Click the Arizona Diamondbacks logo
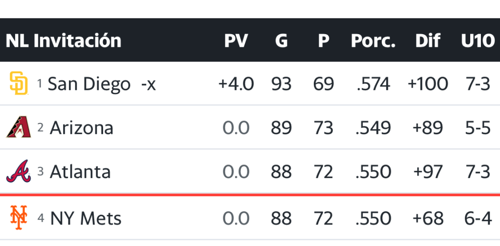This screenshot has width=500, height=246. [18, 128]
